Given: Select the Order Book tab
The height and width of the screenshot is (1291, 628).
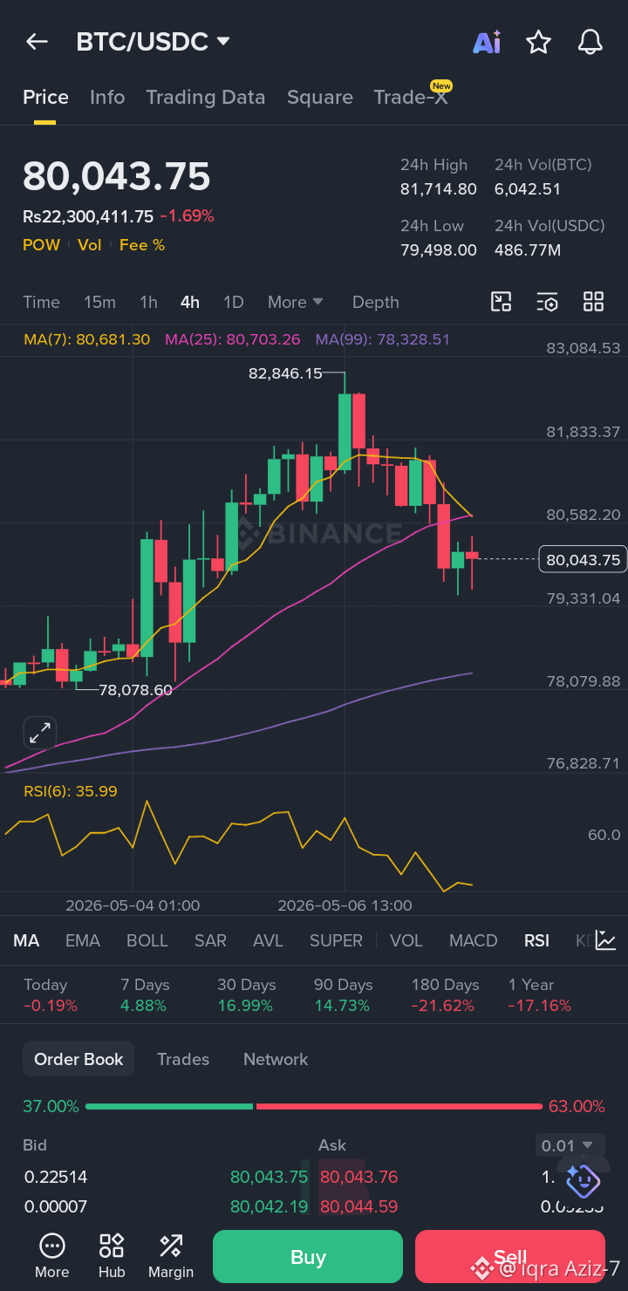Looking at the screenshot, I should point(78,1059).
